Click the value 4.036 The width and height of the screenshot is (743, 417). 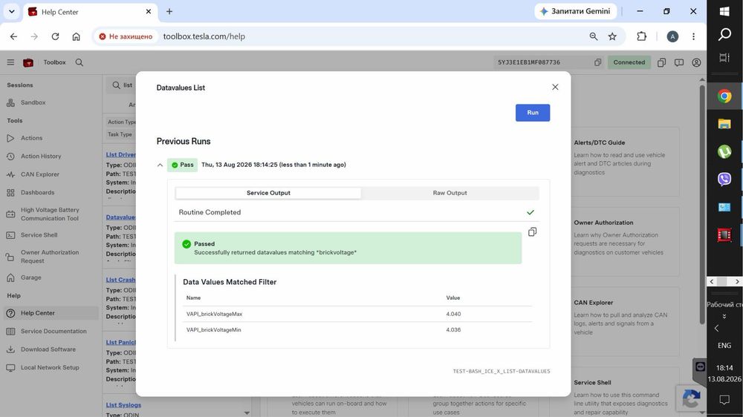click(453, 330)
